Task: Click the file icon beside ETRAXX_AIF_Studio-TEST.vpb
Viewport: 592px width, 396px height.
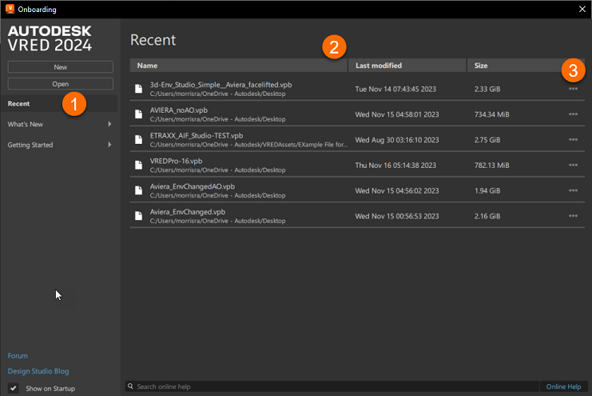Action: [138, 139]
